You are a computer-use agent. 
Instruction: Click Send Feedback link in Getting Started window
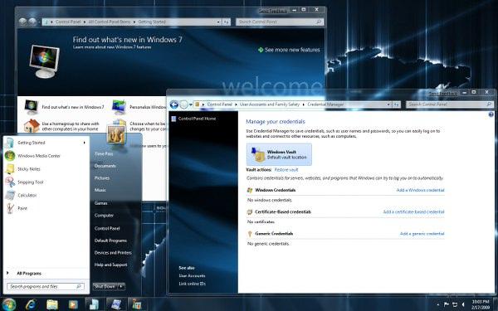coord(273,11)
